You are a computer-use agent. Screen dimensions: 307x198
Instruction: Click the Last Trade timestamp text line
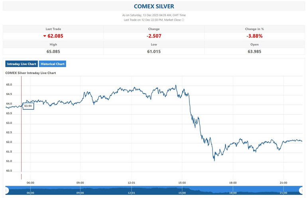coord(152,20)
